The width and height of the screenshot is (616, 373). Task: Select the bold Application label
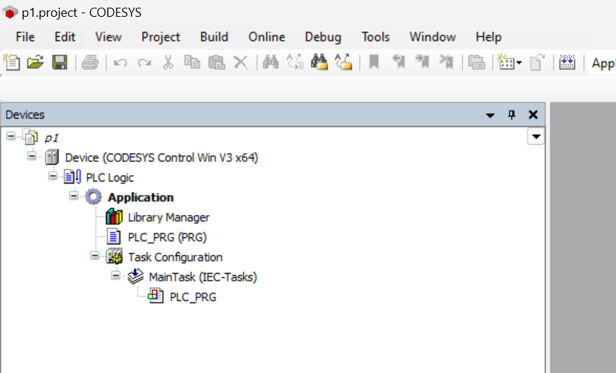click(x=140, y=197)
